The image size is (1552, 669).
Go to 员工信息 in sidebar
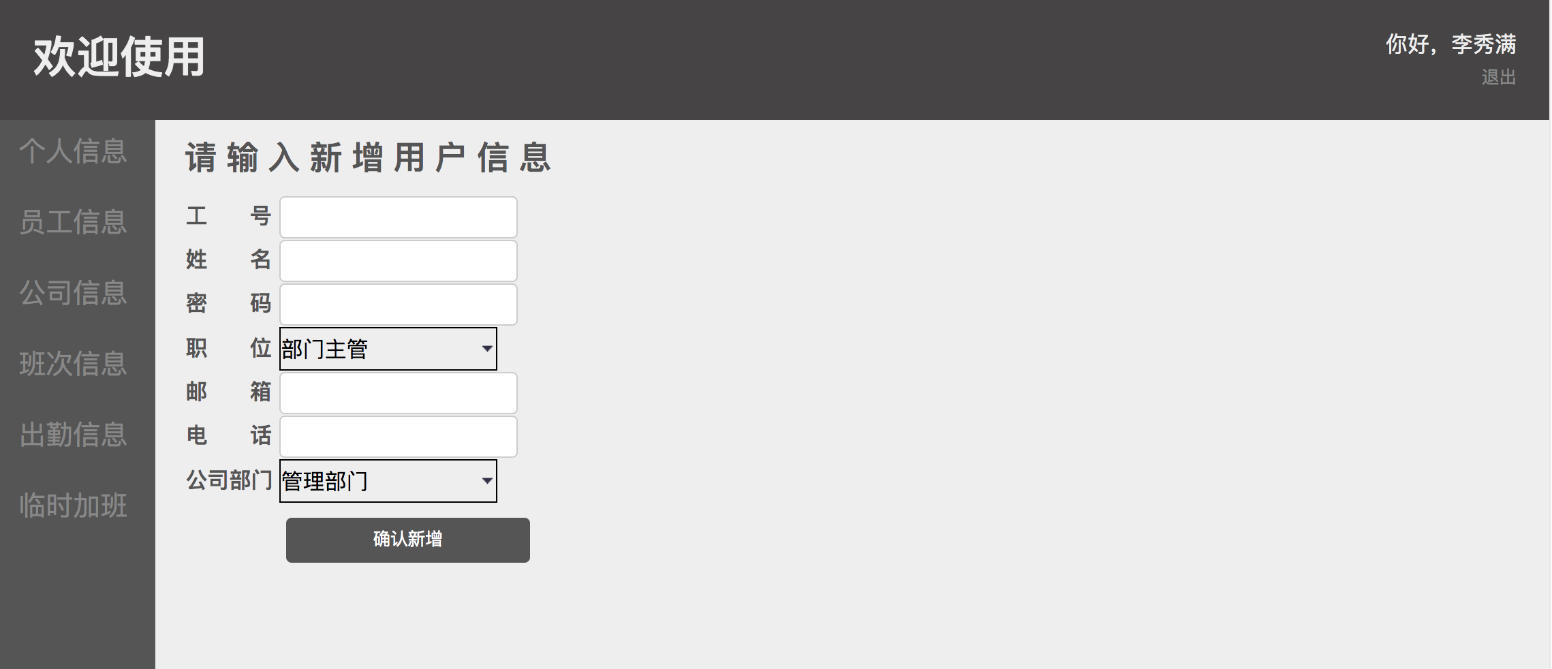point(73,222)
